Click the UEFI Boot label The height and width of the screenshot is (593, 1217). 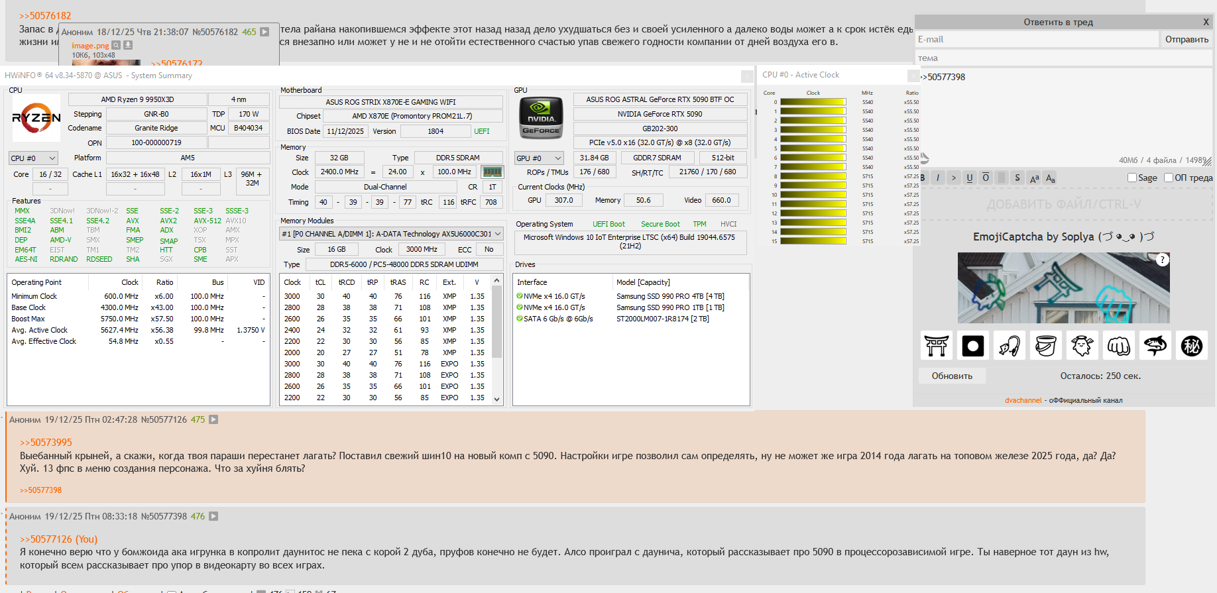[608, 224]
